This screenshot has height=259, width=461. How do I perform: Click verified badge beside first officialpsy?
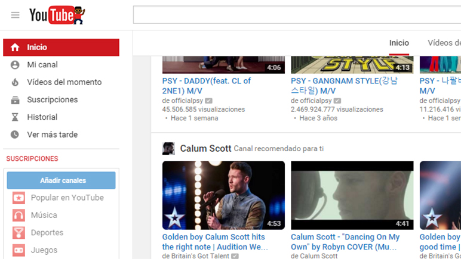208,101
